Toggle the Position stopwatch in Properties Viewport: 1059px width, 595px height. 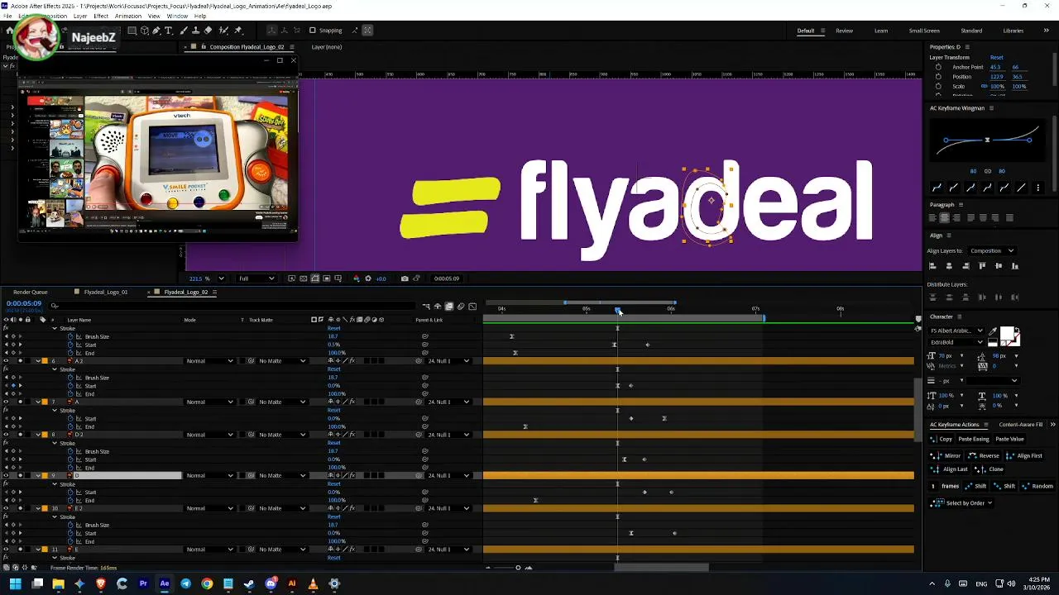tap(938, 77)
